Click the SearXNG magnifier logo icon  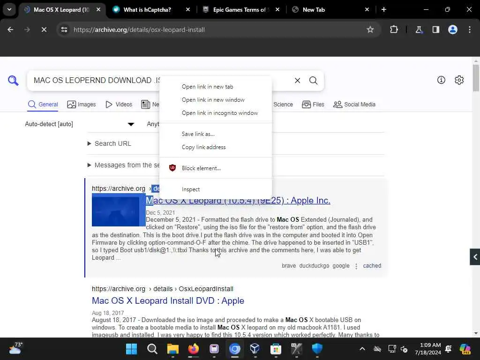[x=13, y=81]
